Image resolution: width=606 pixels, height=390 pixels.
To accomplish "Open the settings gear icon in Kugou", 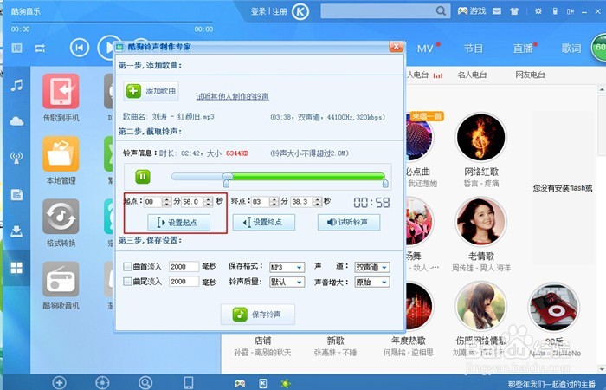I will point(538,11).
